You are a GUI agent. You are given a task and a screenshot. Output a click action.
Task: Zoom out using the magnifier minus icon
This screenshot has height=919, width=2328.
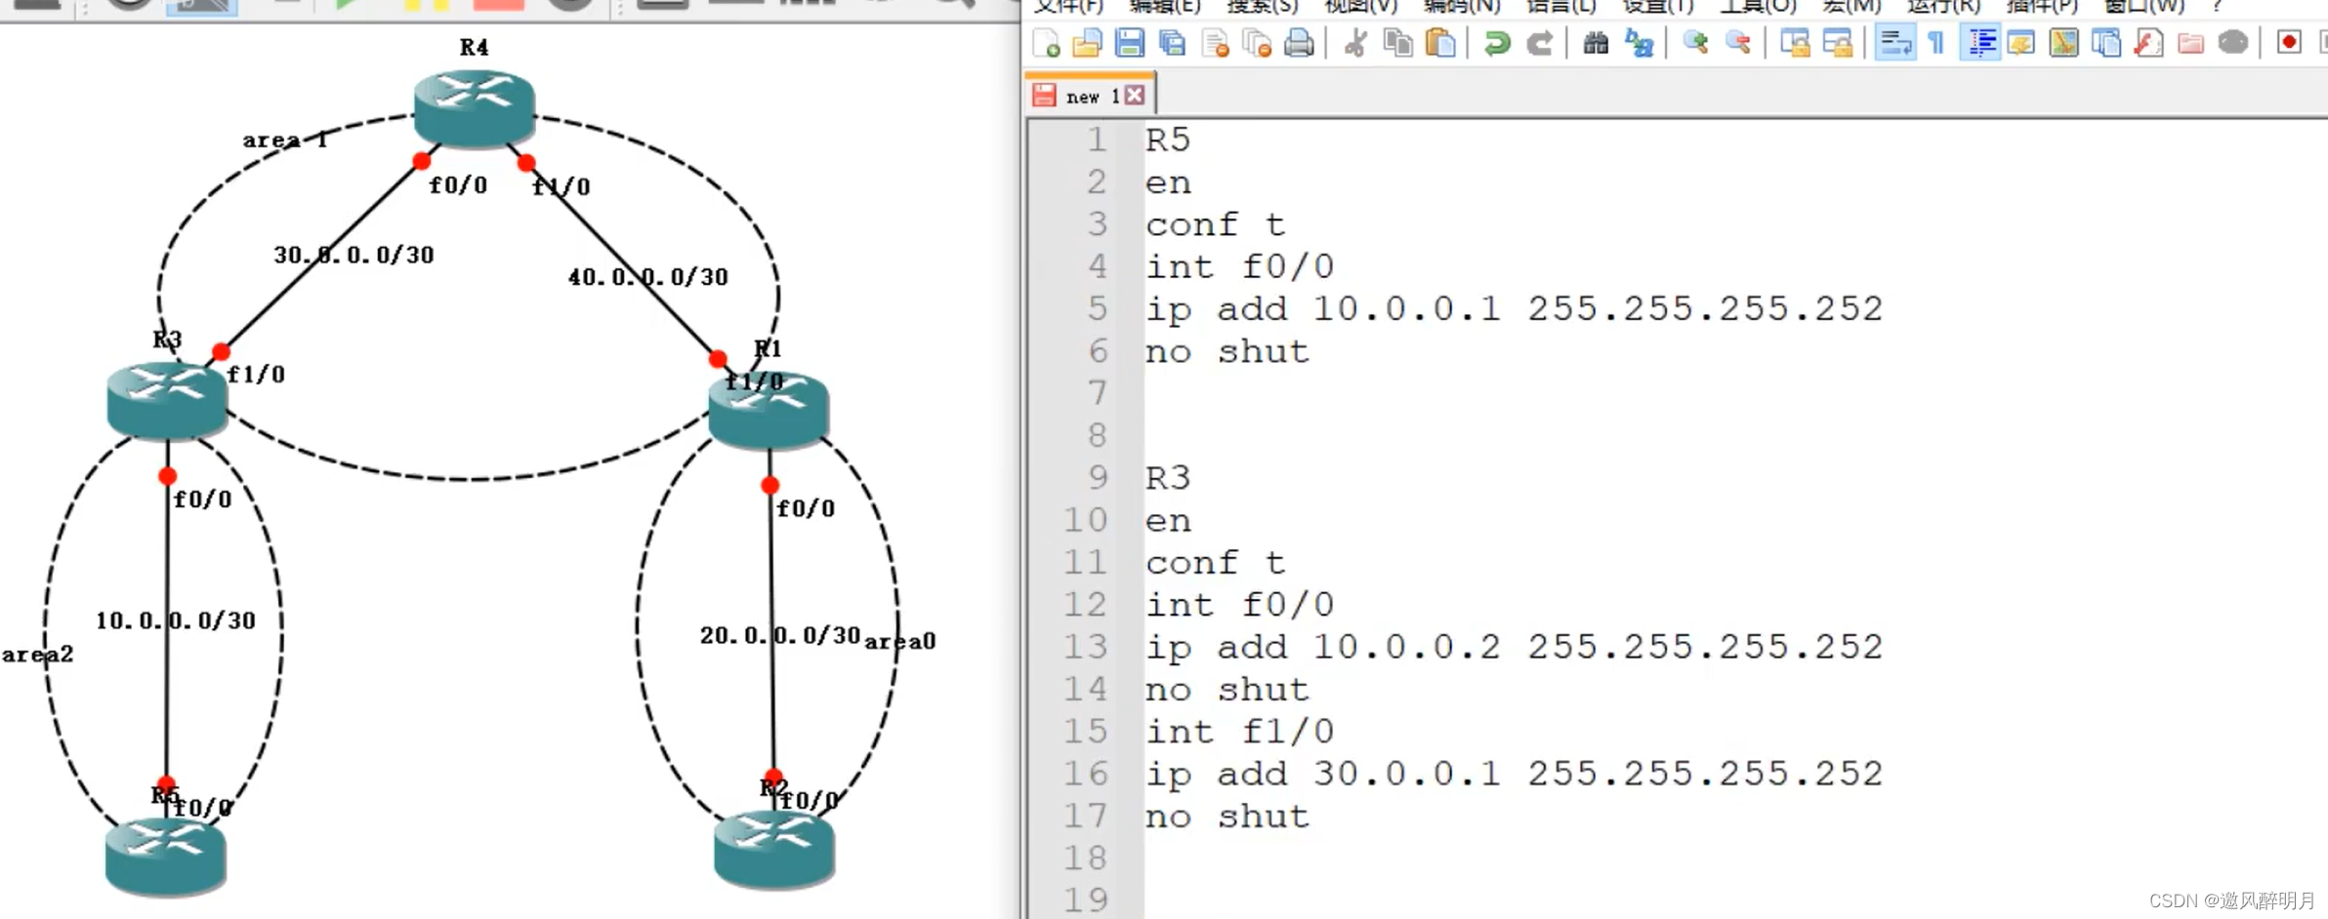point(1738,43)
